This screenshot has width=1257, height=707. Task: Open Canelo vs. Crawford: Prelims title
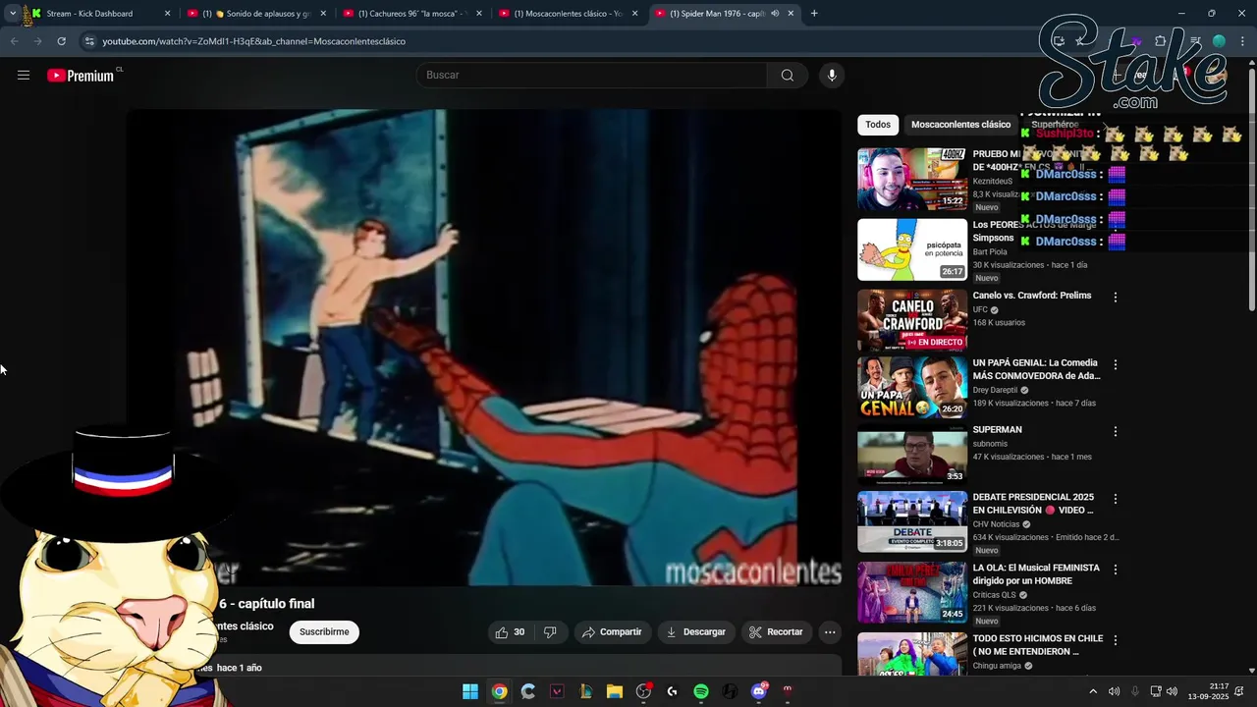[x=1032, y=296]
